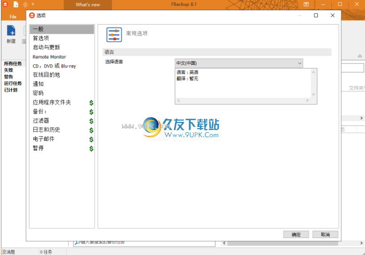This screenshot has height=255, width=365.
Task: Click dollar icon beside 过滤器
Action: (91, 121)
